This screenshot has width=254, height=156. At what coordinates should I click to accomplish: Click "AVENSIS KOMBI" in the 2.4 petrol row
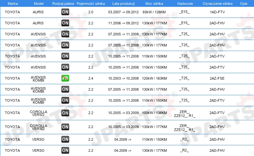38,79
